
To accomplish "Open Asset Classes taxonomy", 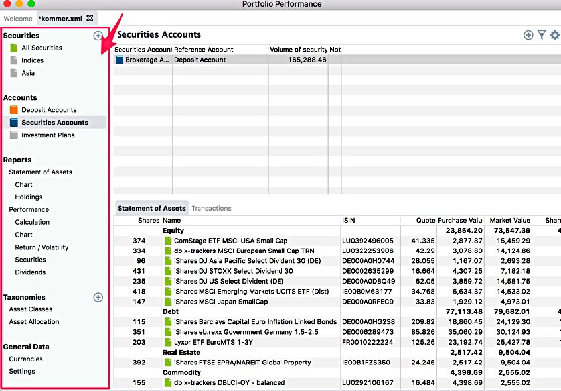I will 31,309.
